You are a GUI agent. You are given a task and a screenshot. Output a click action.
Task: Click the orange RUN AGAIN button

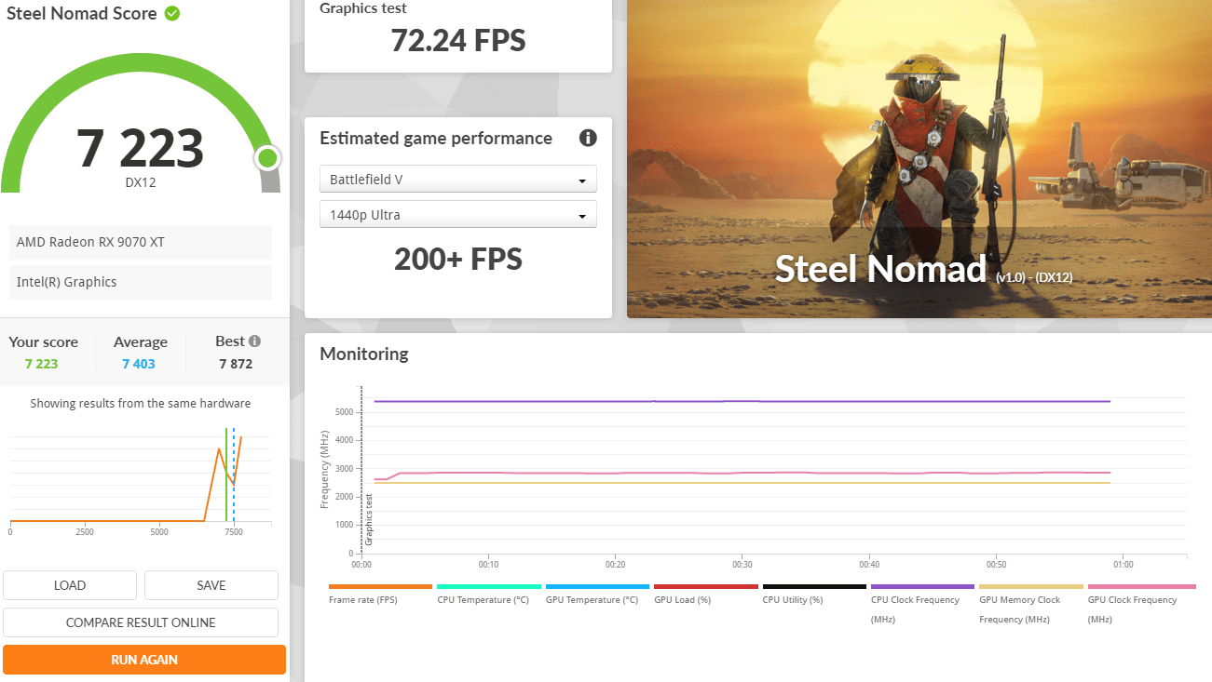pos(144,660)
